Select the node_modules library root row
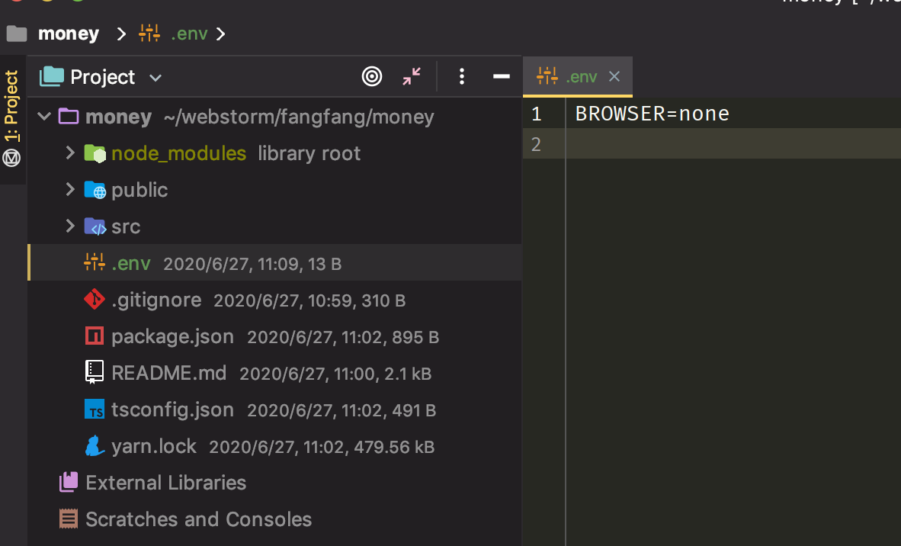The image size is (901, 546). pos(274,153)
